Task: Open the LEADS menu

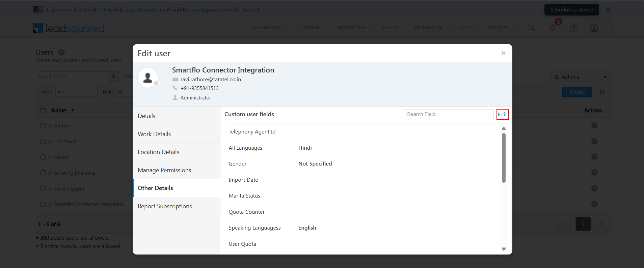Action: pyautogui.click(x=390, y=28)
